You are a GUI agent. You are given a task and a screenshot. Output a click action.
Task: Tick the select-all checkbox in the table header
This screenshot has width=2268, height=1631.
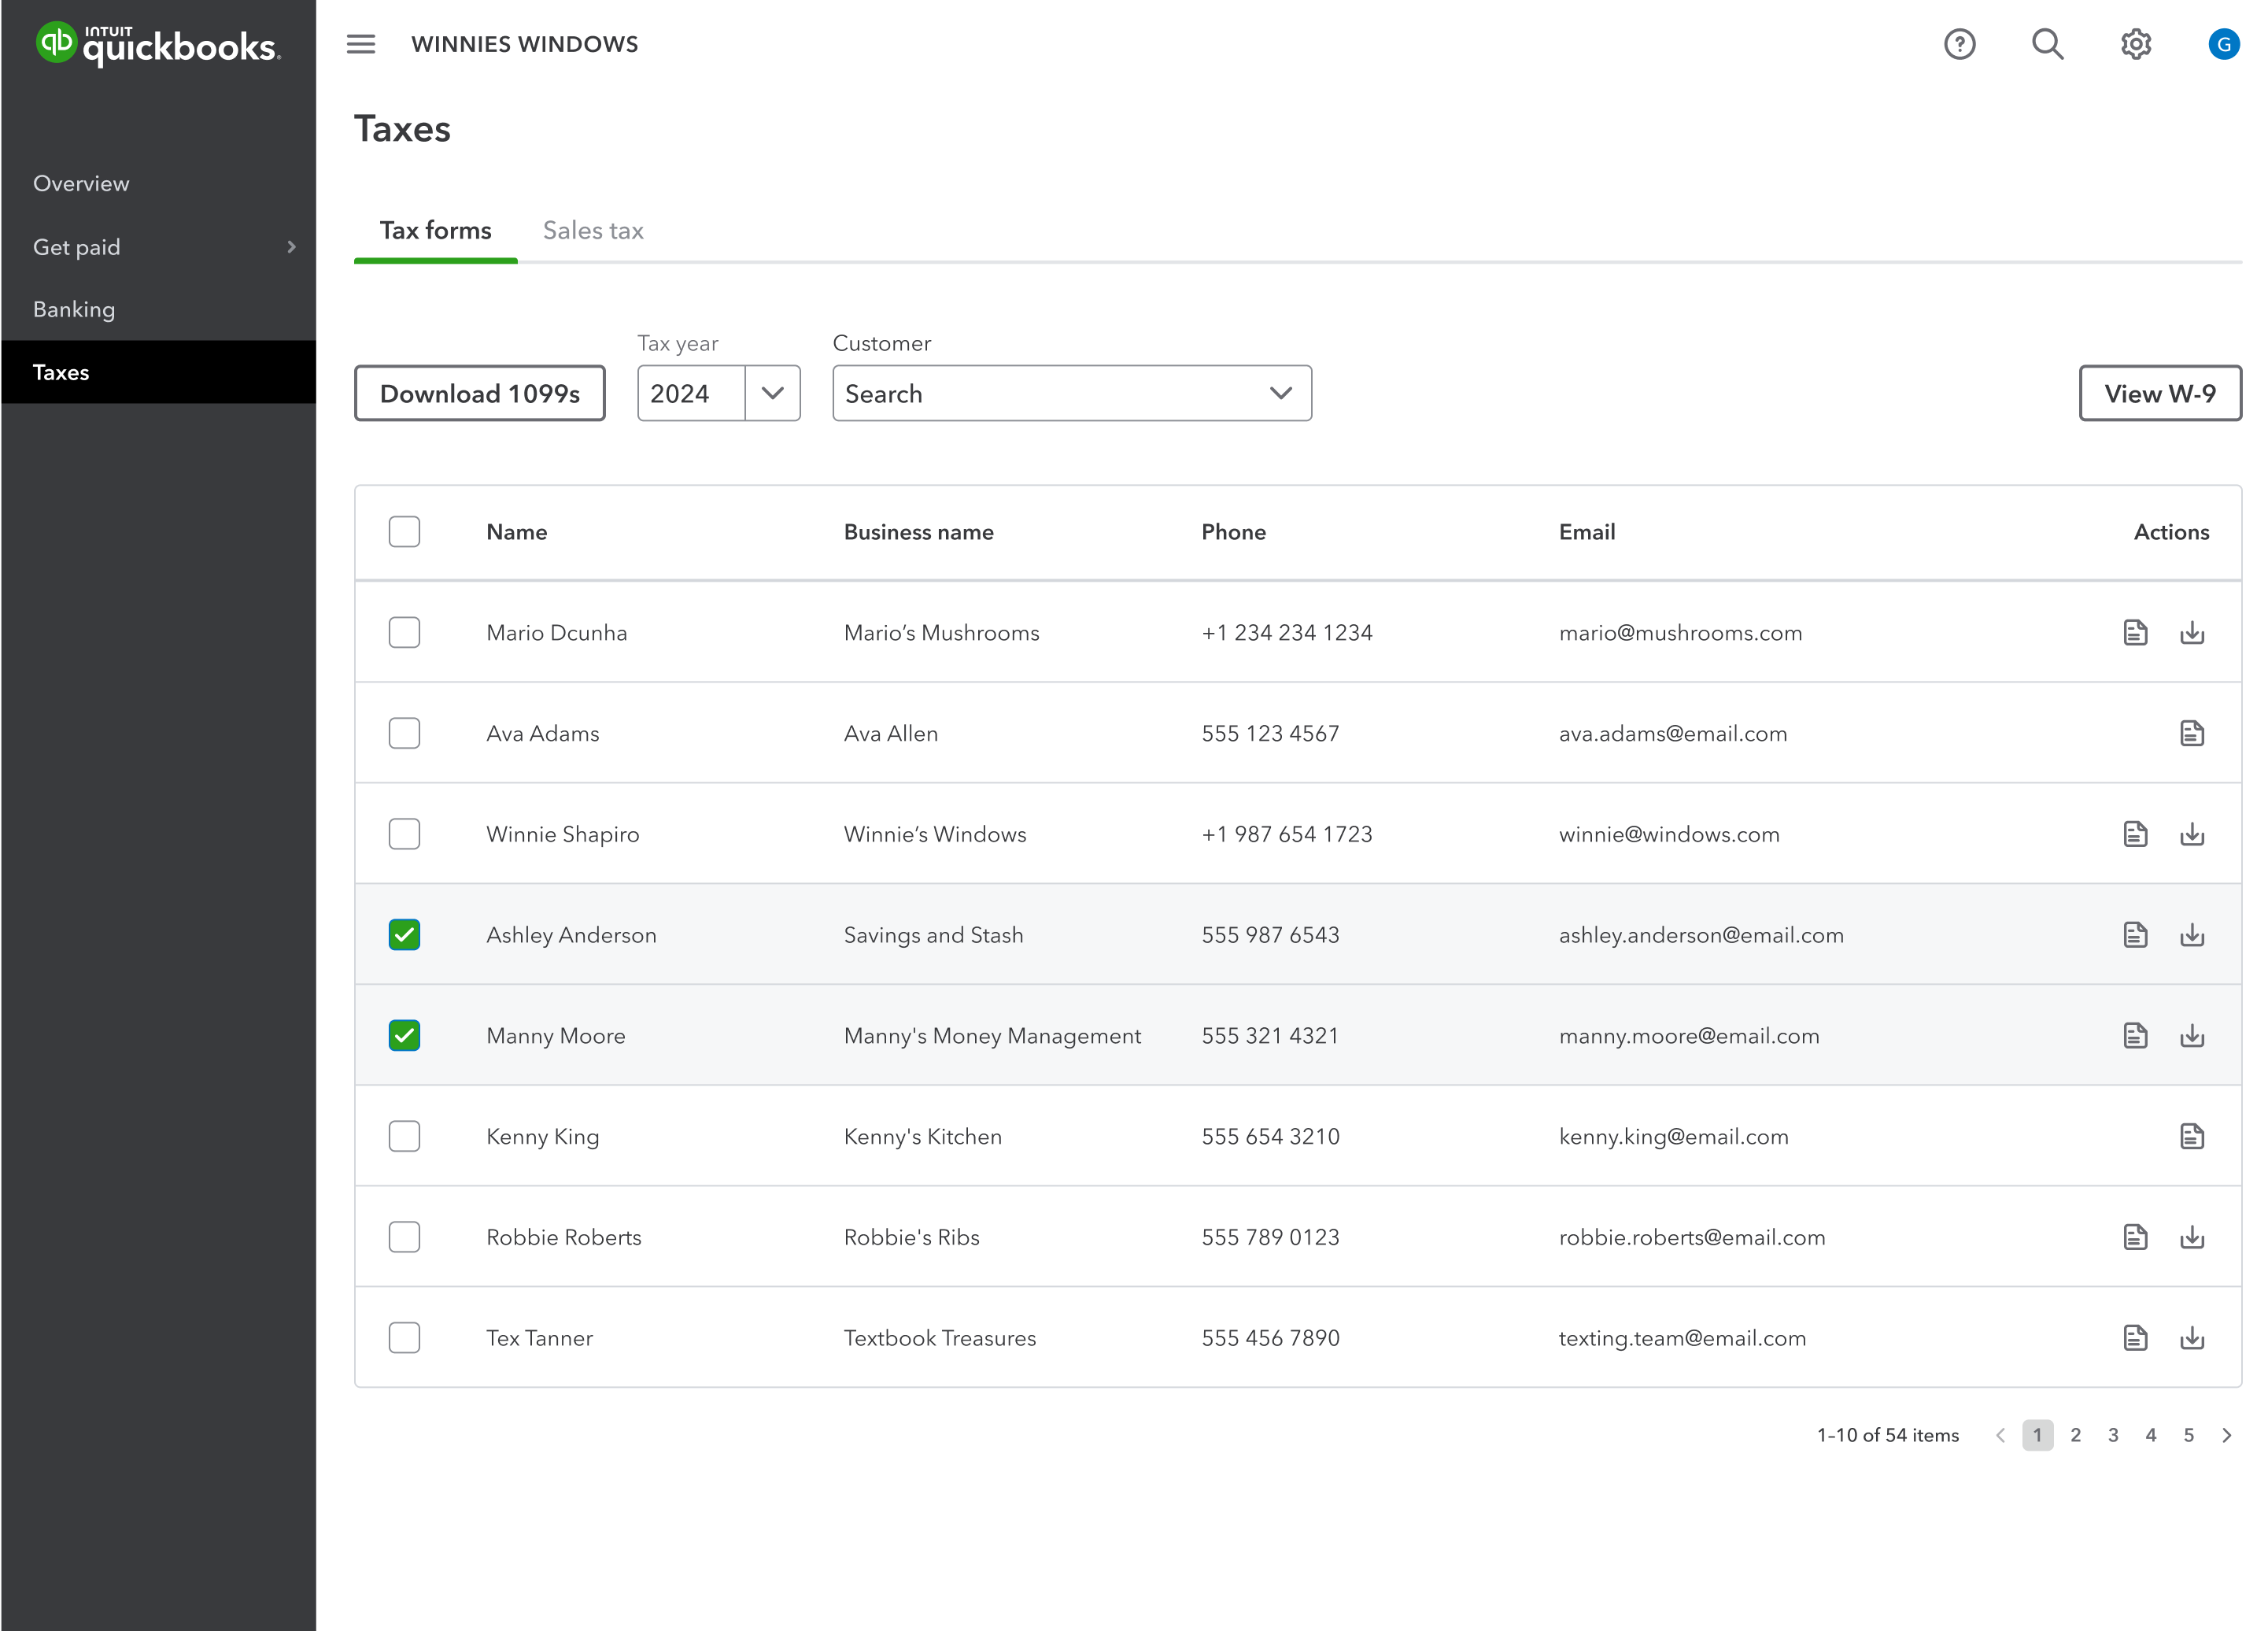(x=404, y=532)
